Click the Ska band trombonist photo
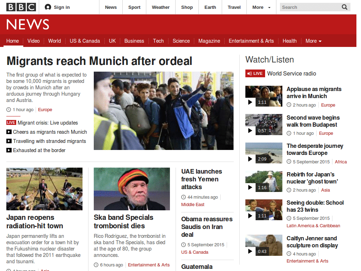The image size is (361, 271). (132, 189)
